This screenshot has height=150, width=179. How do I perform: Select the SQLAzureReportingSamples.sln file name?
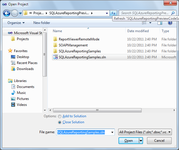(82, 57)
